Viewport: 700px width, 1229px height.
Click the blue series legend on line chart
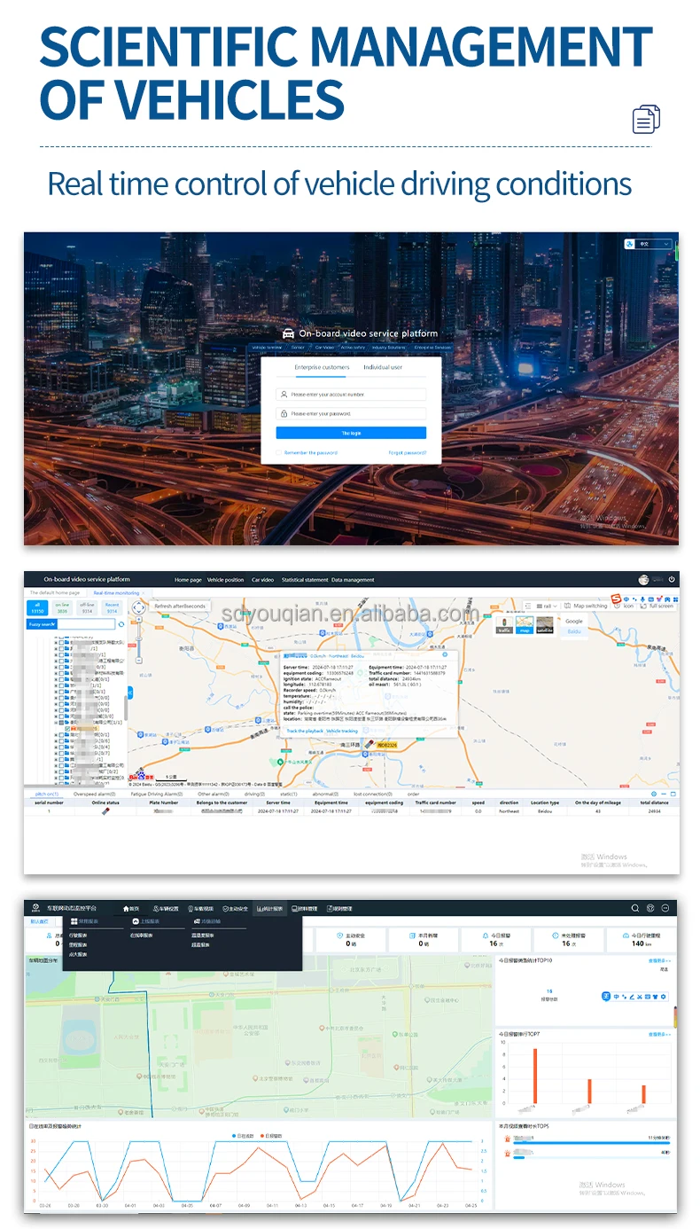pos(243,1135)
